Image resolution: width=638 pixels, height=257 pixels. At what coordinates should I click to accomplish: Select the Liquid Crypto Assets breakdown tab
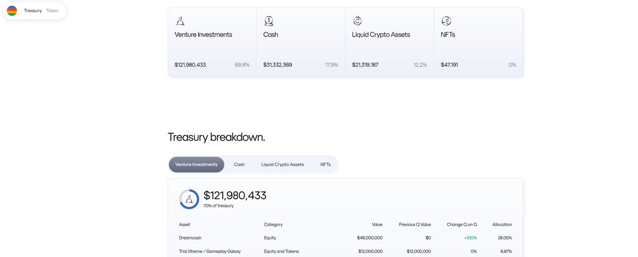click(282, 164)
